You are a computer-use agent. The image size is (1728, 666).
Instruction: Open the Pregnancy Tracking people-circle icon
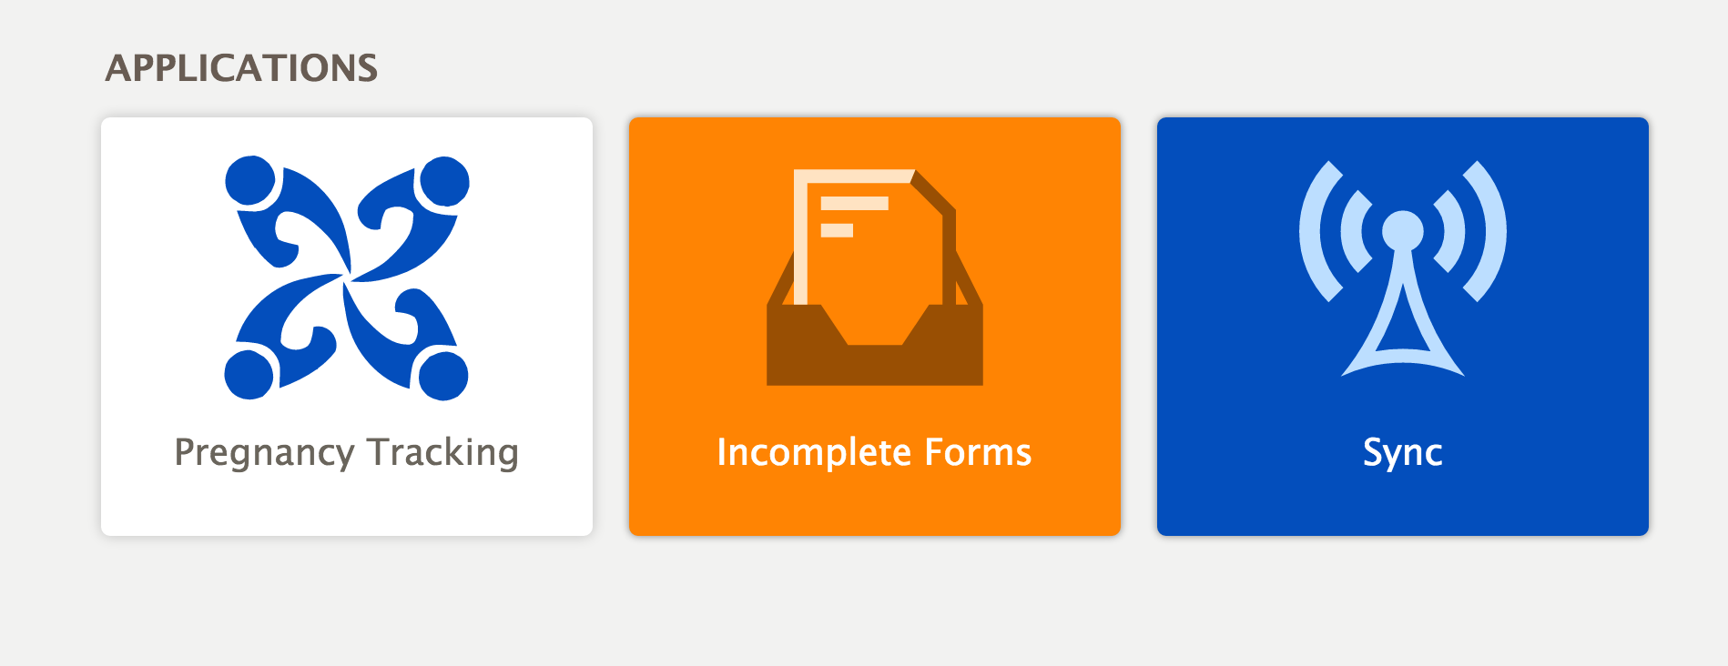(346, 277)
